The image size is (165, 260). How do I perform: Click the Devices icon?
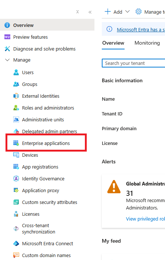[16, 155]
